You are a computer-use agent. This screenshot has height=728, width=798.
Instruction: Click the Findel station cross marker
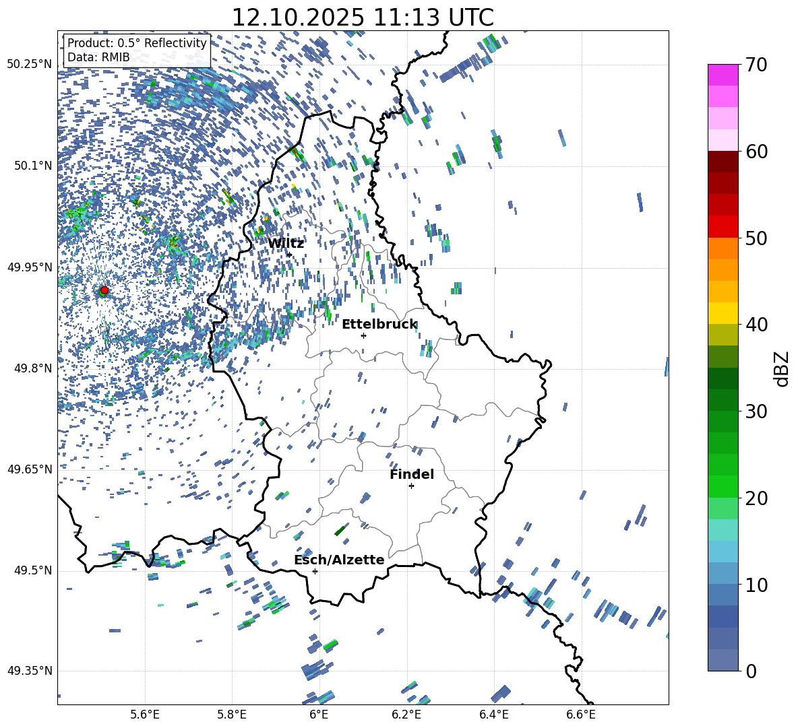pos(411,486)
